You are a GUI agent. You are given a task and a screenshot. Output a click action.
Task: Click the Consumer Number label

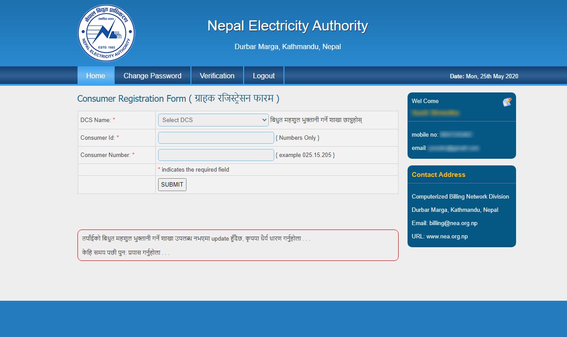pos(108,155)
